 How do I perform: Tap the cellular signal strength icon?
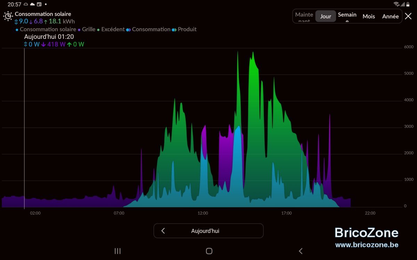pyautogui.click(x=402, y=4)
